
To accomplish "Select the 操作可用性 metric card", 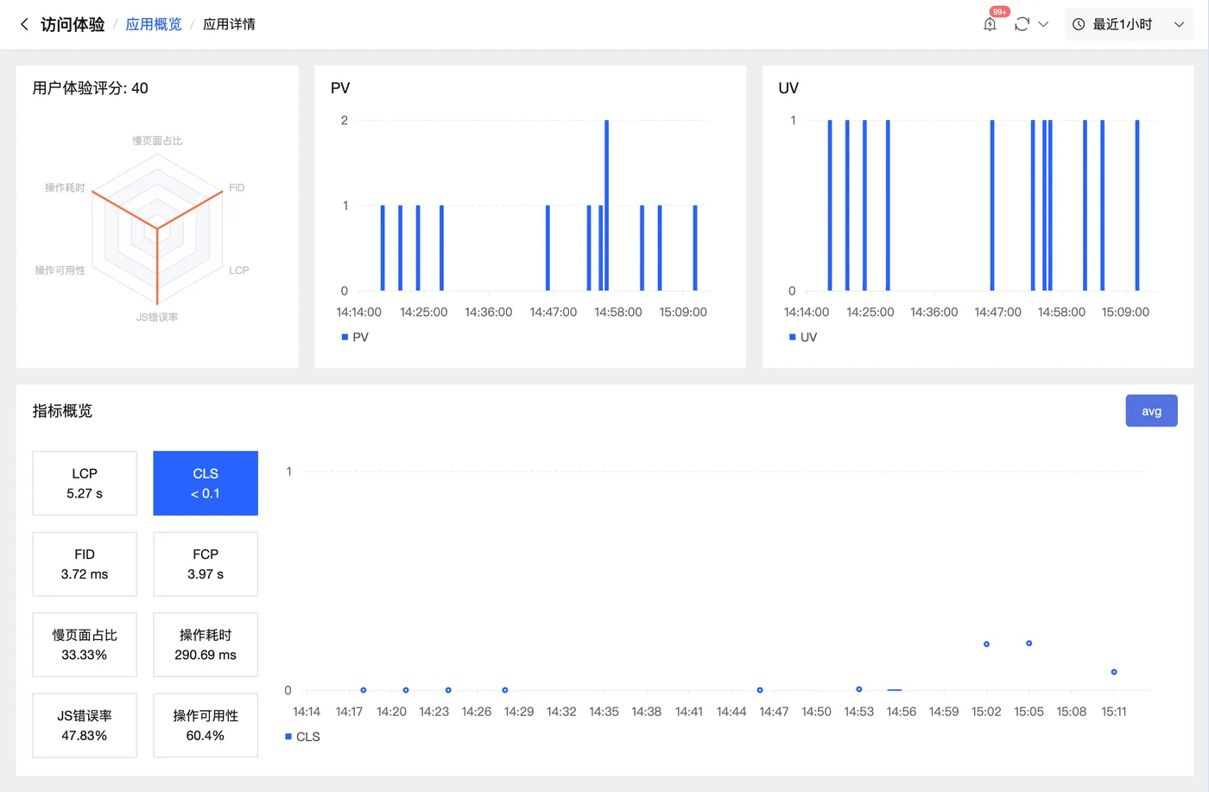I will point(206,725).
